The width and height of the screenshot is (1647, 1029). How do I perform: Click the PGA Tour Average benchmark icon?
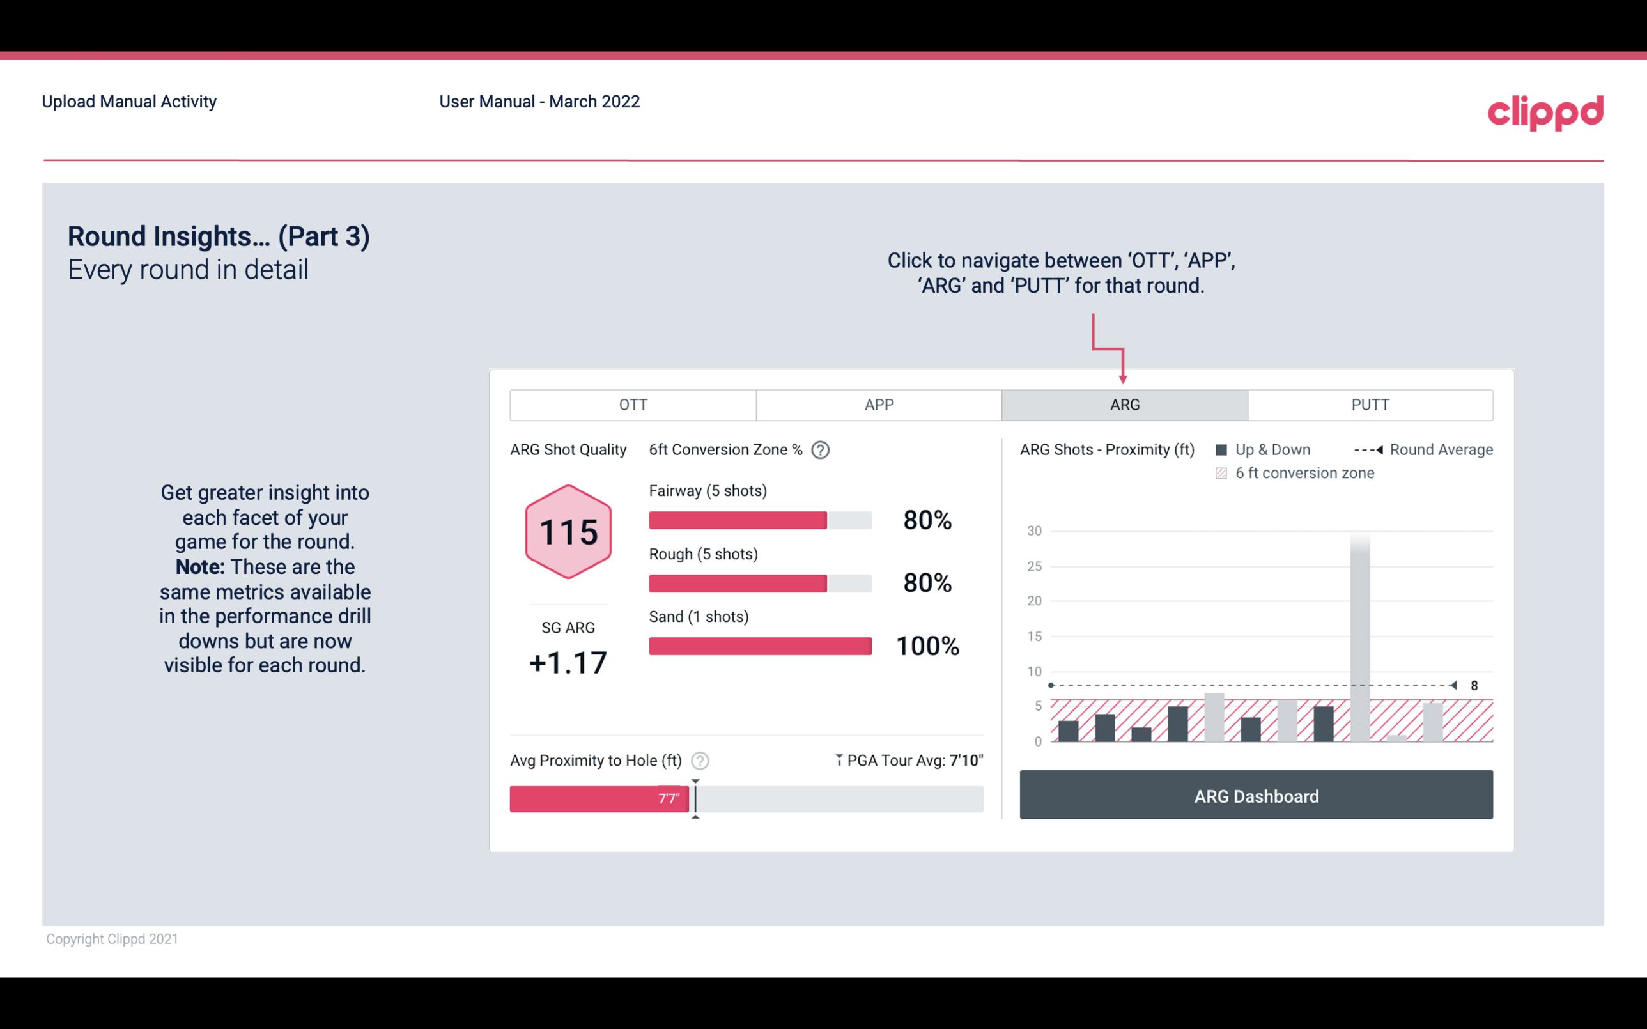837,760
